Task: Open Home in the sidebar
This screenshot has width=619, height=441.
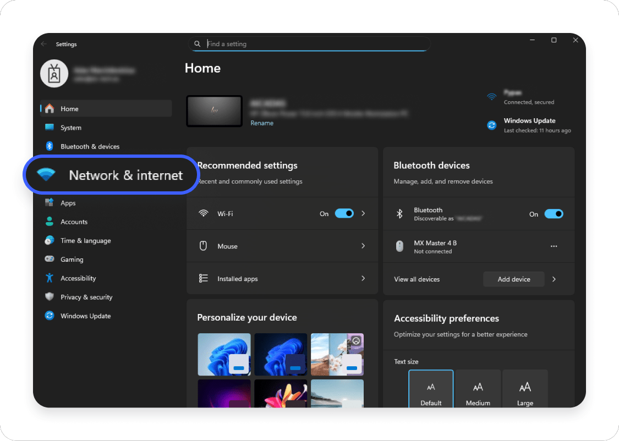Action: tap(106, 108)
